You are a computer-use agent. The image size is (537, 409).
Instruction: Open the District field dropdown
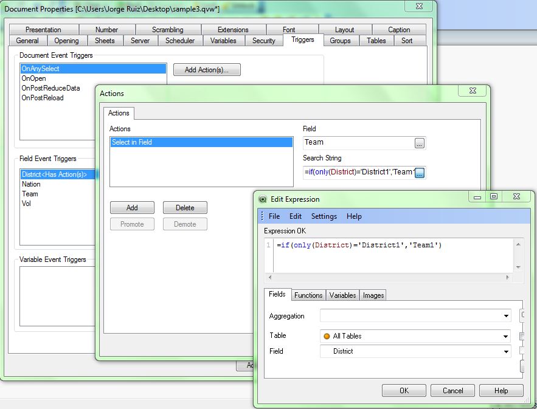pos(506,351)
